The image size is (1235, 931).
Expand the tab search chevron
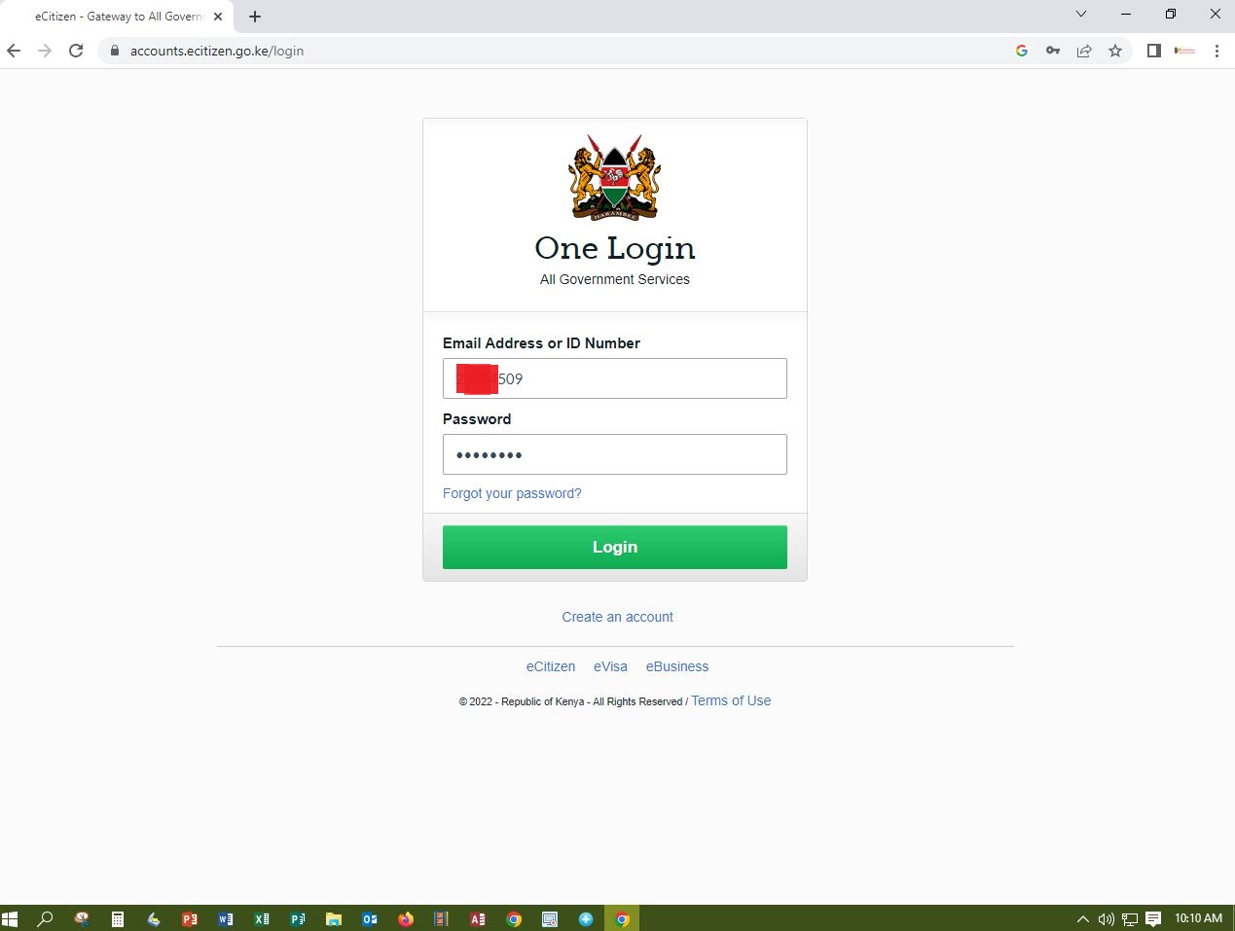1080,14
